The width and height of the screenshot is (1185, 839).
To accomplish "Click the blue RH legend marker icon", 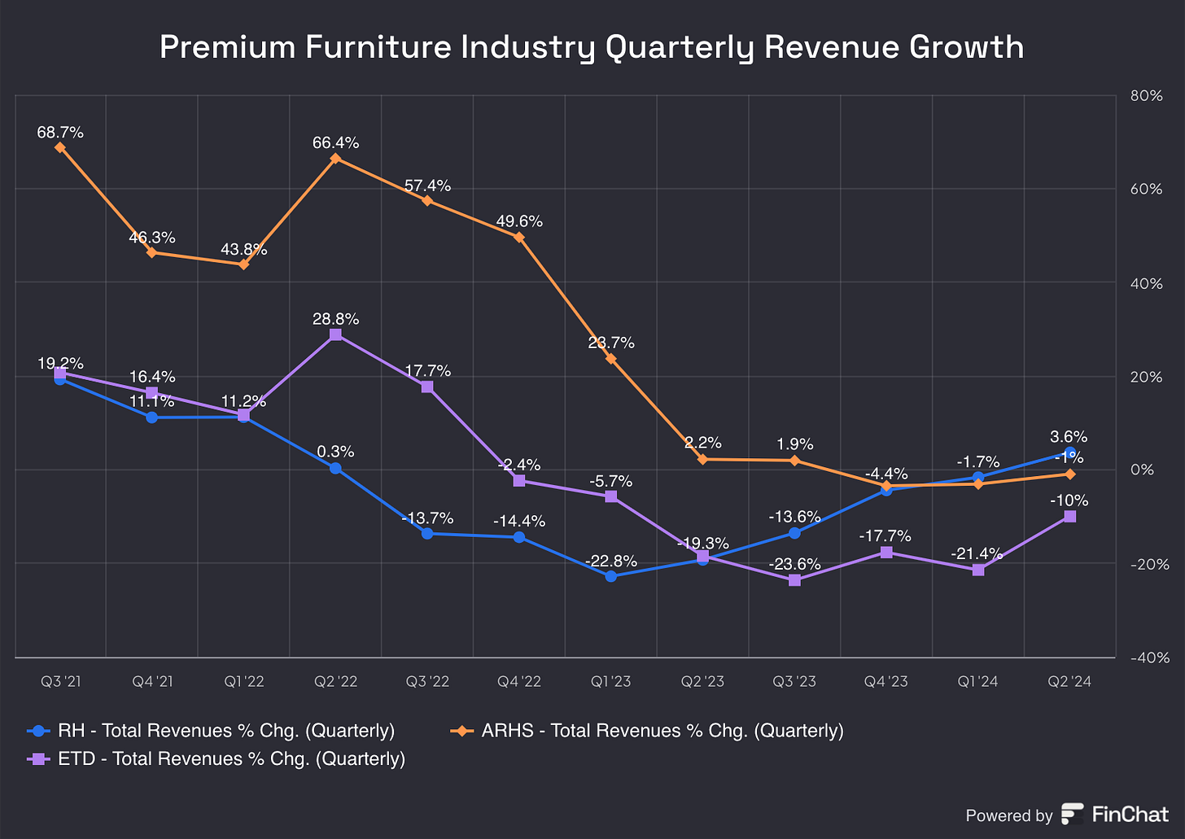I will pos(39,731).
